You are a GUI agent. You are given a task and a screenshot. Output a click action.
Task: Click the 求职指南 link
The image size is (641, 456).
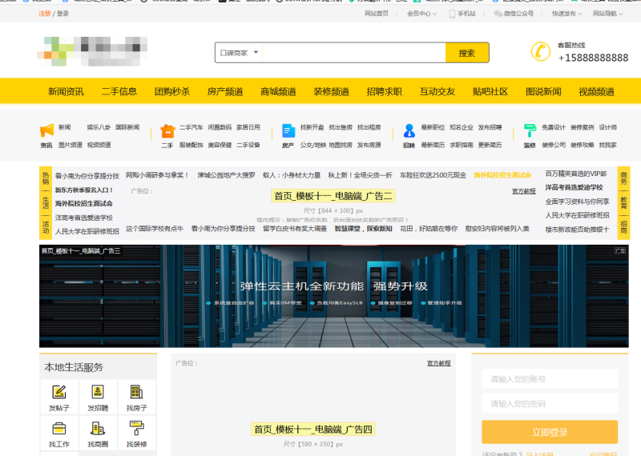[x=462, y=145]
